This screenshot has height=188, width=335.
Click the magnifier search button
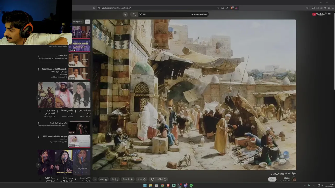click(x=134, y=14)
